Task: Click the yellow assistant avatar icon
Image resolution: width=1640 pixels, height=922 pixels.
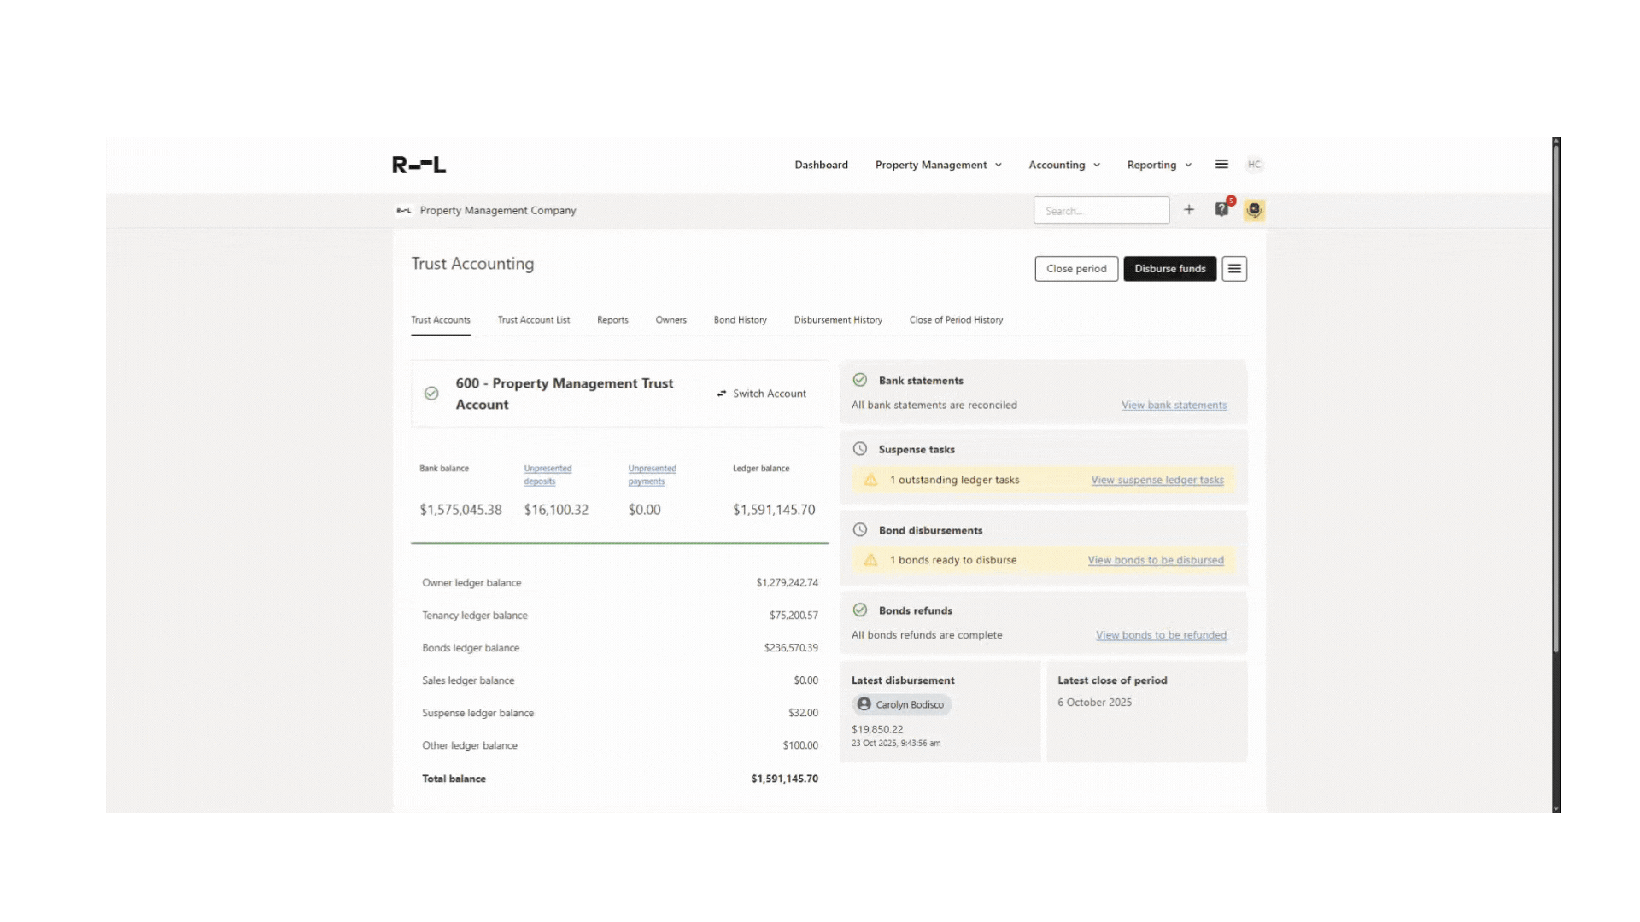Action: (x=1254, y=210)
